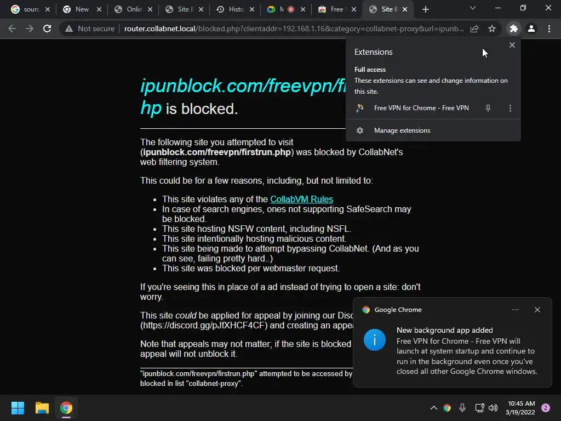Open File Explorer from taskbar
561x421 pixels.
pos(42,408)
